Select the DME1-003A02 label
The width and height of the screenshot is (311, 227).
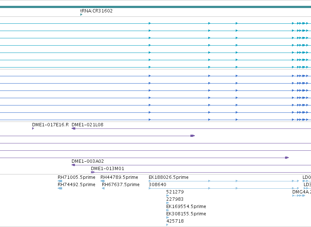88,161
